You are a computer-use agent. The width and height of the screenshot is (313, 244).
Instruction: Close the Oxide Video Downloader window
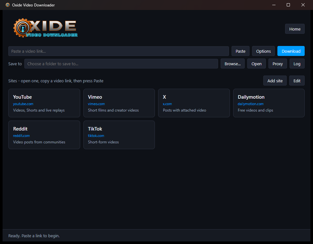pos(303,5)
